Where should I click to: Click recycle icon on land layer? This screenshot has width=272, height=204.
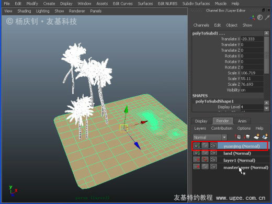click(x=205, y=153)
